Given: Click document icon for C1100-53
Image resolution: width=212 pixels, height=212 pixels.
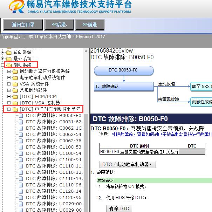Looking at the screenshot, I should (21, 147).
